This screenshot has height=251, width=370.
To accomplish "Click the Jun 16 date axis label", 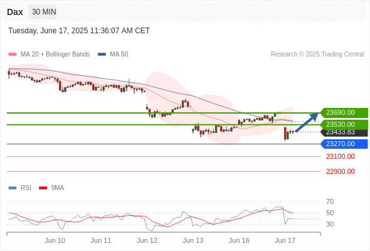I will (239, 240).
